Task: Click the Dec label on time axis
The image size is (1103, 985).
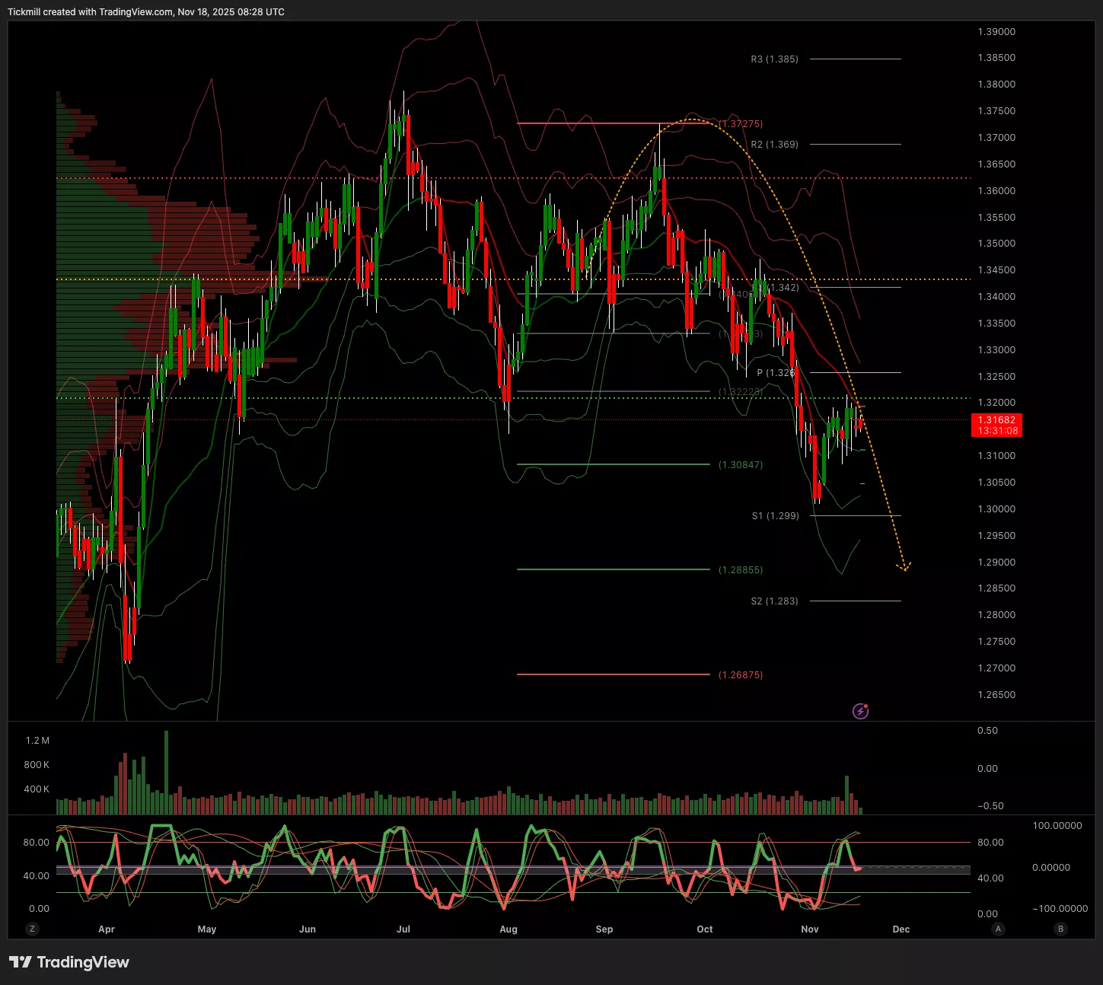Action: pos(901,929)
